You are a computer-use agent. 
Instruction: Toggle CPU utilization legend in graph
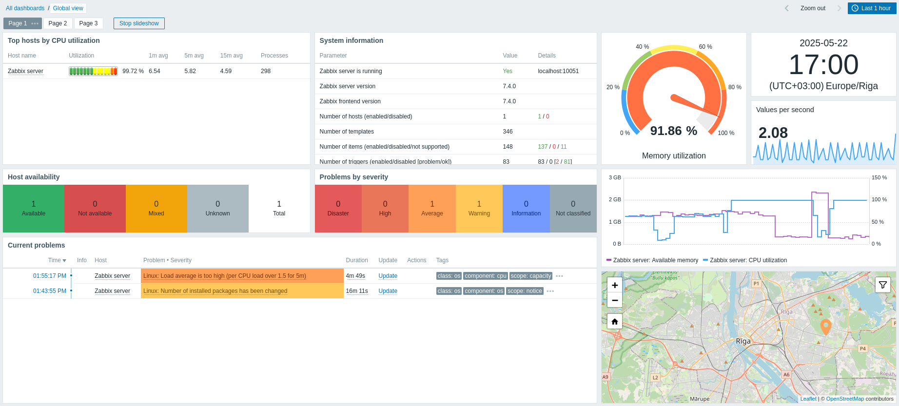coord(748,260)
